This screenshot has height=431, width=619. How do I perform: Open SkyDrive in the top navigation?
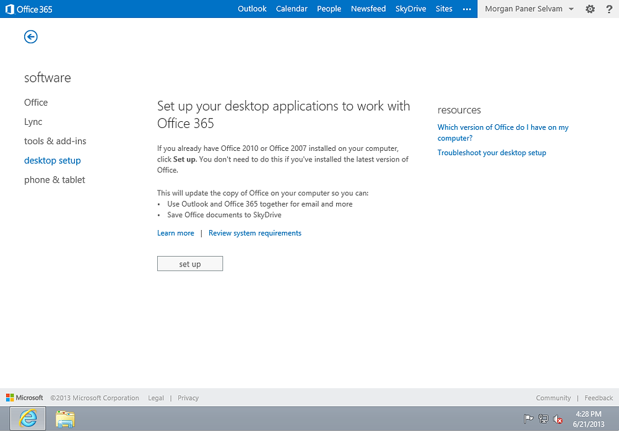point(410,9)
